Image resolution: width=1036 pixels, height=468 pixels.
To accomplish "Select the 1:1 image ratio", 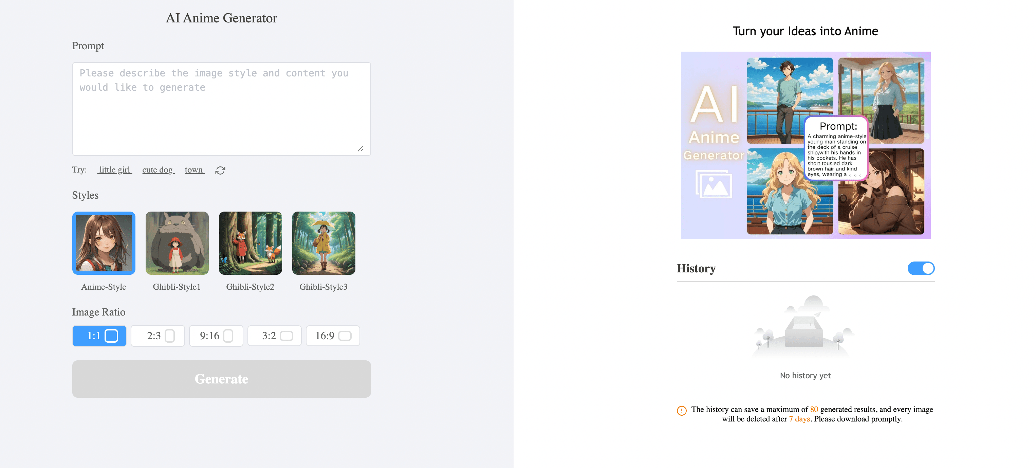I will (x=99, y=336).
